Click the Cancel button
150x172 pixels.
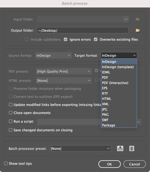click(134, 164)
